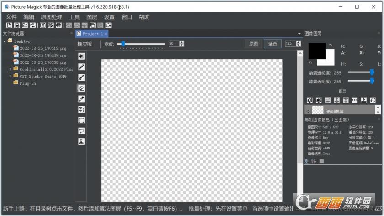The image size is (384, 216).
Task: Toggle visibility eye of 透明图层 layer
Action: pyautogui.click(x=308, y=111)
